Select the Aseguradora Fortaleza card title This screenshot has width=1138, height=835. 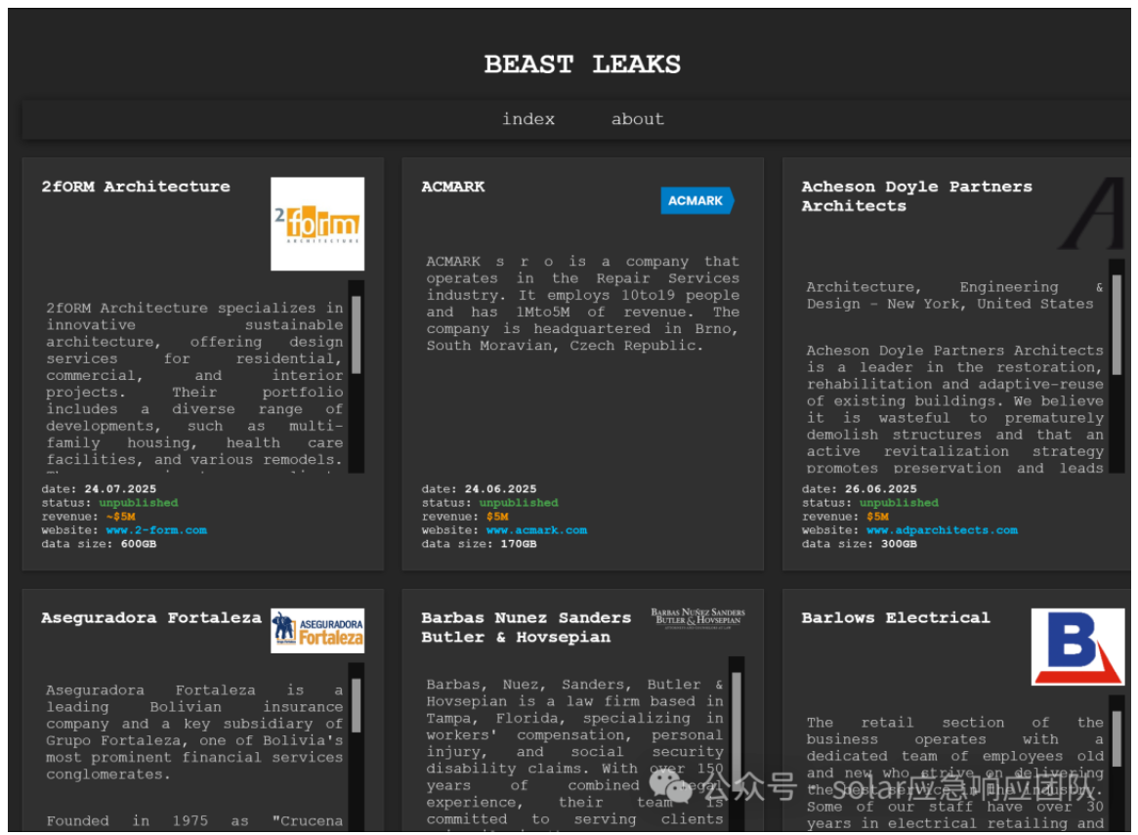click(151, 618)
